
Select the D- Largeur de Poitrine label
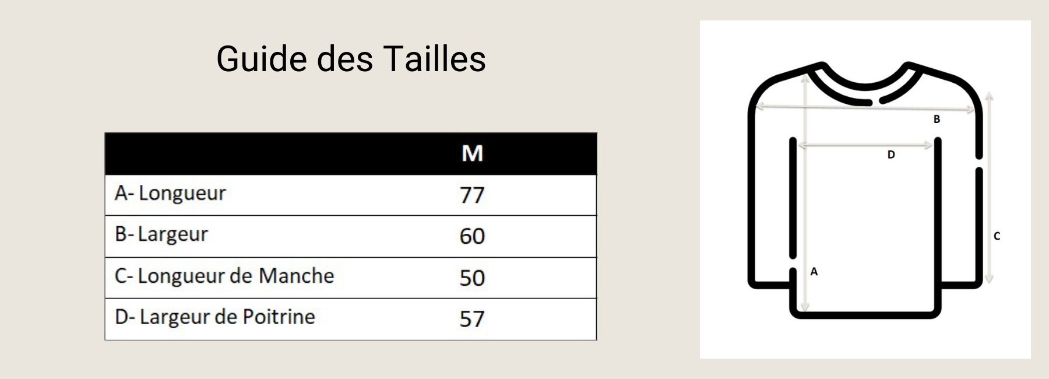tap(215, 317)
